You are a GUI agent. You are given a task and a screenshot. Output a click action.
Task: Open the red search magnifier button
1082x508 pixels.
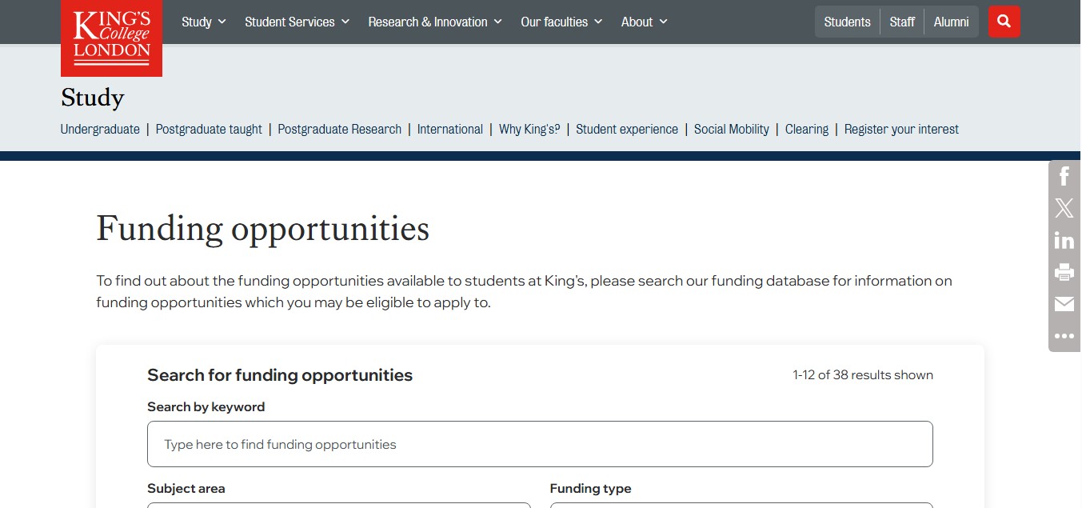(x=1004, y=22)
